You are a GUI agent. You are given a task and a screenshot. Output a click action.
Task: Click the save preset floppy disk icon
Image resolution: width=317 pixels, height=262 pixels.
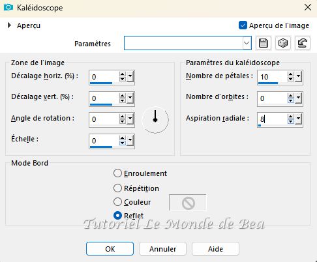coord(264,43)
